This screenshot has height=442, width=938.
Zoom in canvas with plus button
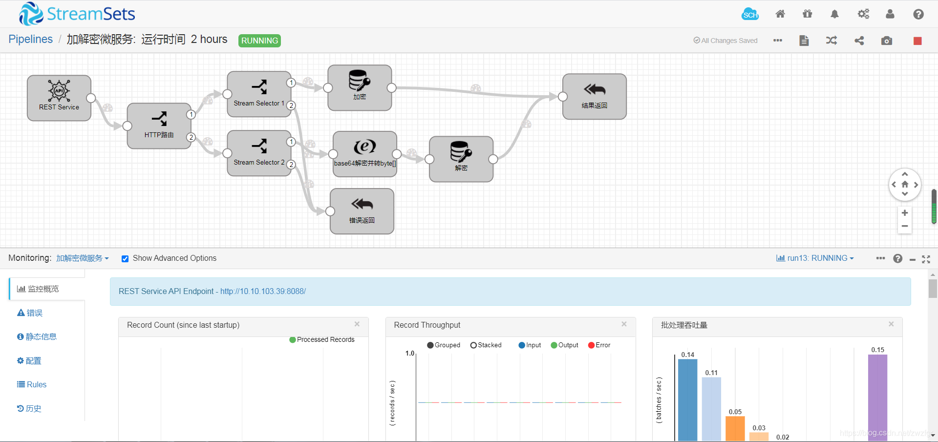click(905, 213)
